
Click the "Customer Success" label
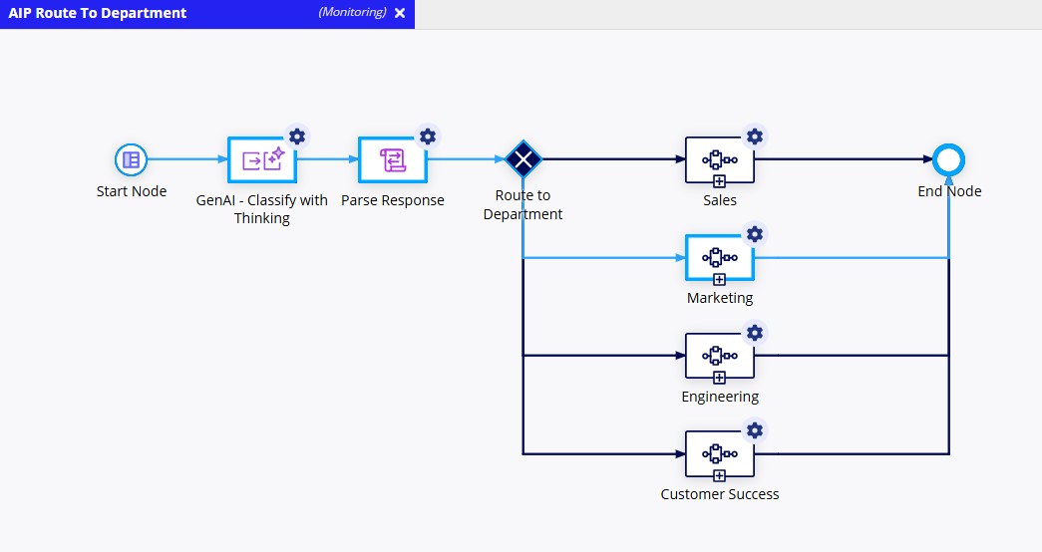tap(720, 494)
